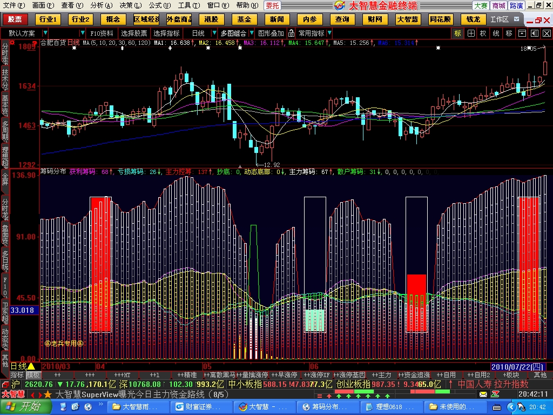Open the empty combo dropdown before F10资料
The image size is (553, 415).
(x=83, y=33)
